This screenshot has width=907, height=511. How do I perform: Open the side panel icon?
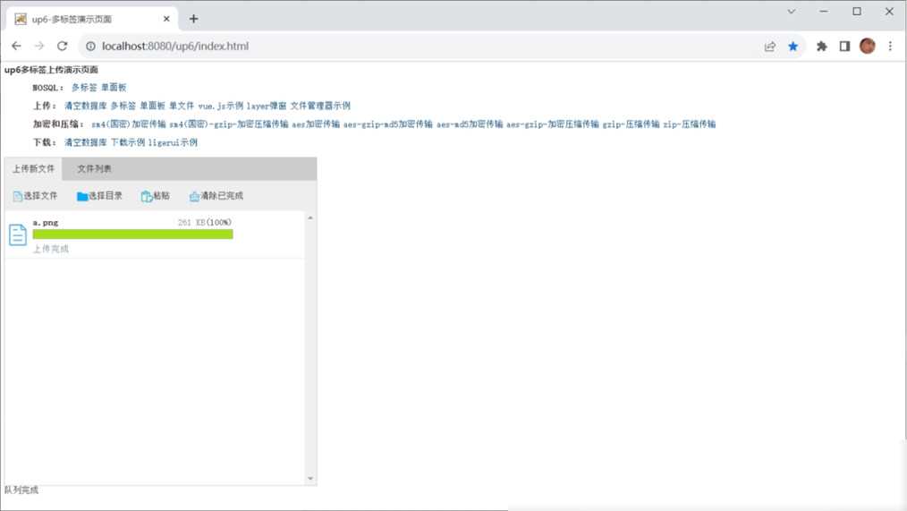click(844, 47)
